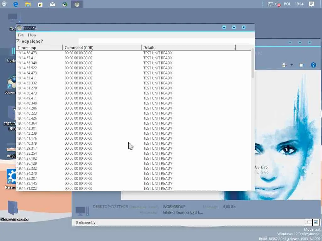Select the row with timestamp 19:14:38.254
Viewport: 322px width, 241px height.
(x=133, y=153)
